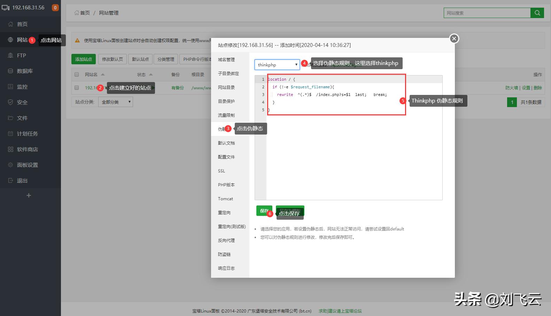Open 域名管理 tab in dialog
This screenshot has width=551, height=316.
(x=226, y=59)
